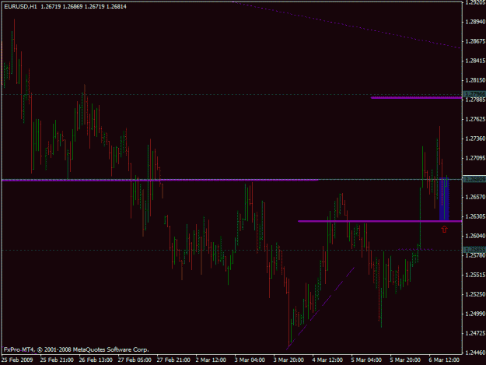Image resolution: width=486 pixels, height=365 pixels.
Task: Click the 1.25515 price scale value
Action: [x=475, y=275]
